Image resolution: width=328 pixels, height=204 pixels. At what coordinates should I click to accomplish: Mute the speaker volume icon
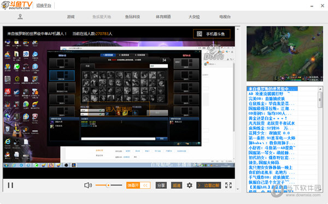click(88, 185)
